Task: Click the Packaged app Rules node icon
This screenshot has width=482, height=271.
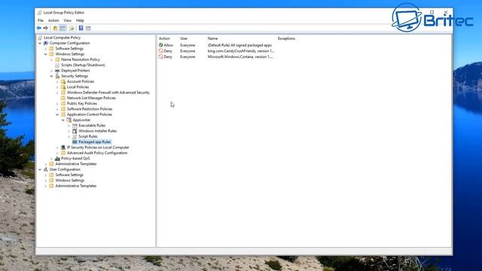Action: (x=75, y=142)
